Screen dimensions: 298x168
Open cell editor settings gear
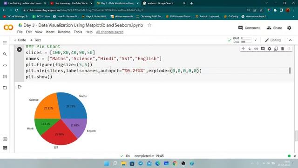[x=269, y=49]
